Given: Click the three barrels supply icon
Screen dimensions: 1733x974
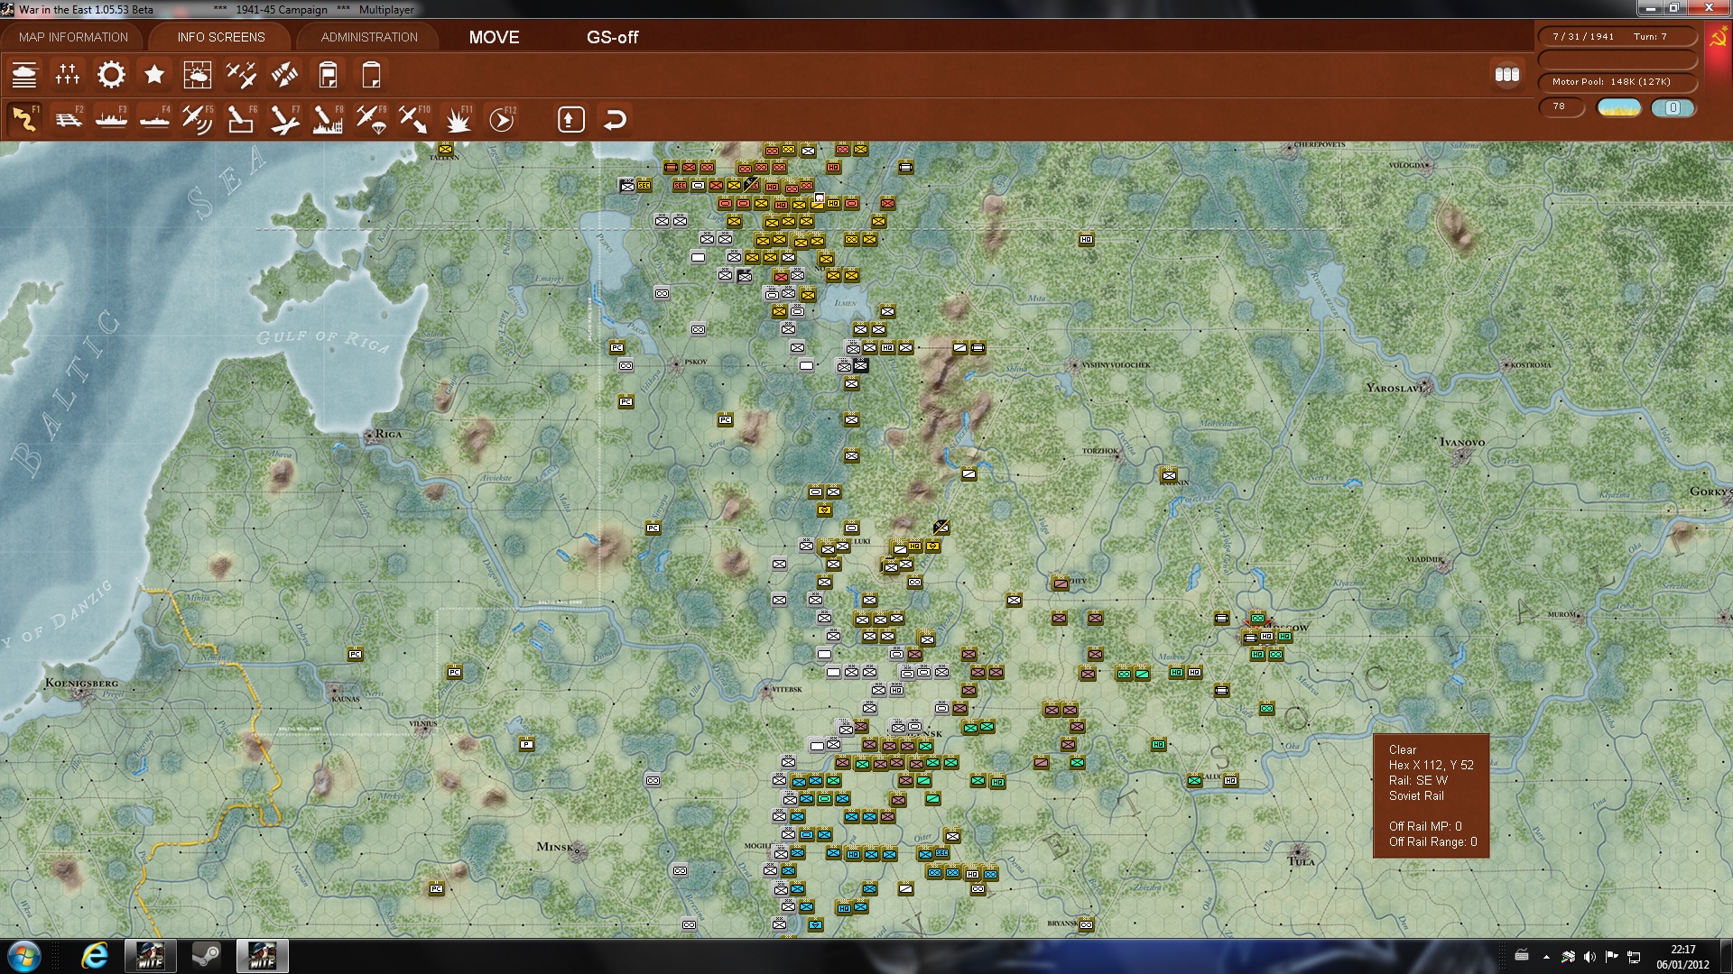Looking at the screenshot, I should pos(1507,75).
